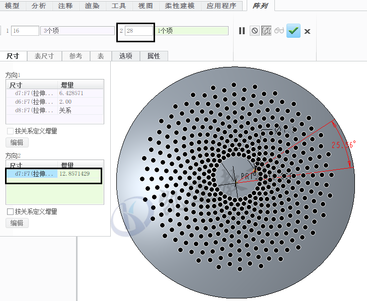Switch to the 表尺寸 panel tab
Image resolution: width=367 pixels, height=301 pixels.
[44, 56]
